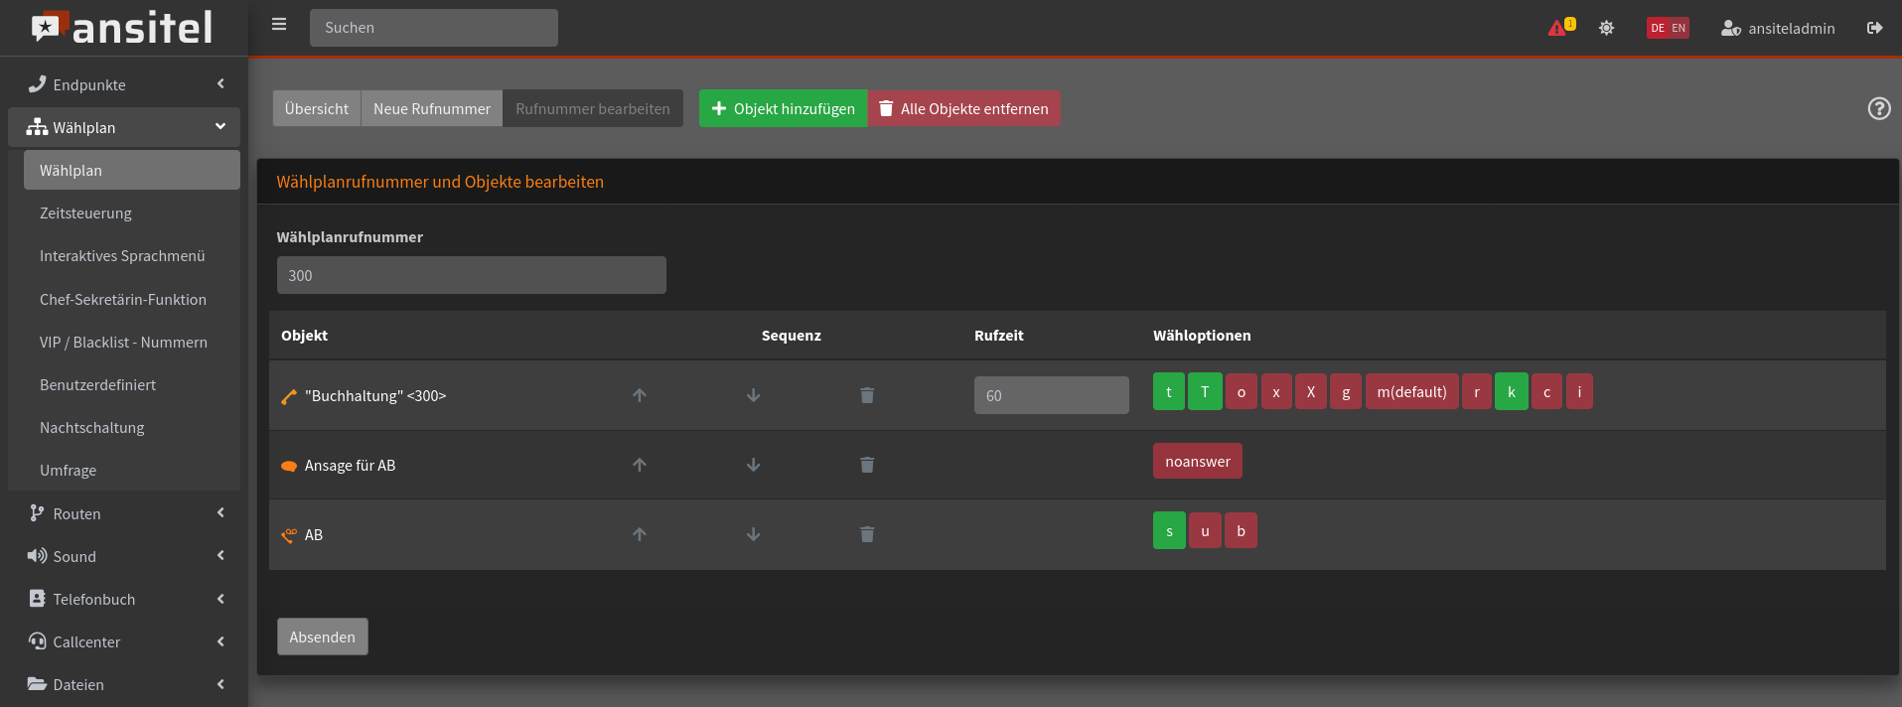Open the warning notifications alert icon

pyautogui.click(x=1559, y=28)
